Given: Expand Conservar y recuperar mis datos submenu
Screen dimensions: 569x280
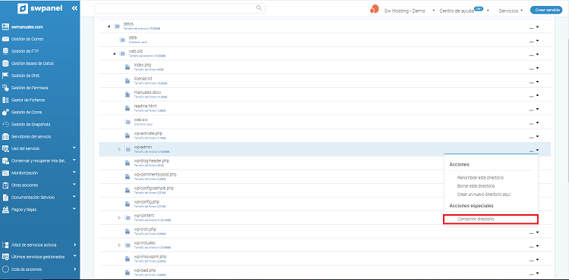Looking at the screenshot, I should tap(74, 160).
